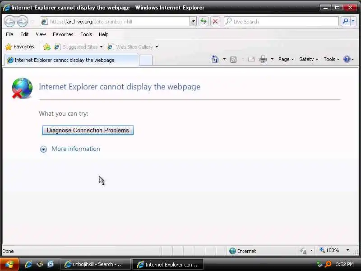Click the third quick launch icon
Image resolution: width=361 pixels, height=271 pixels.
50,264
